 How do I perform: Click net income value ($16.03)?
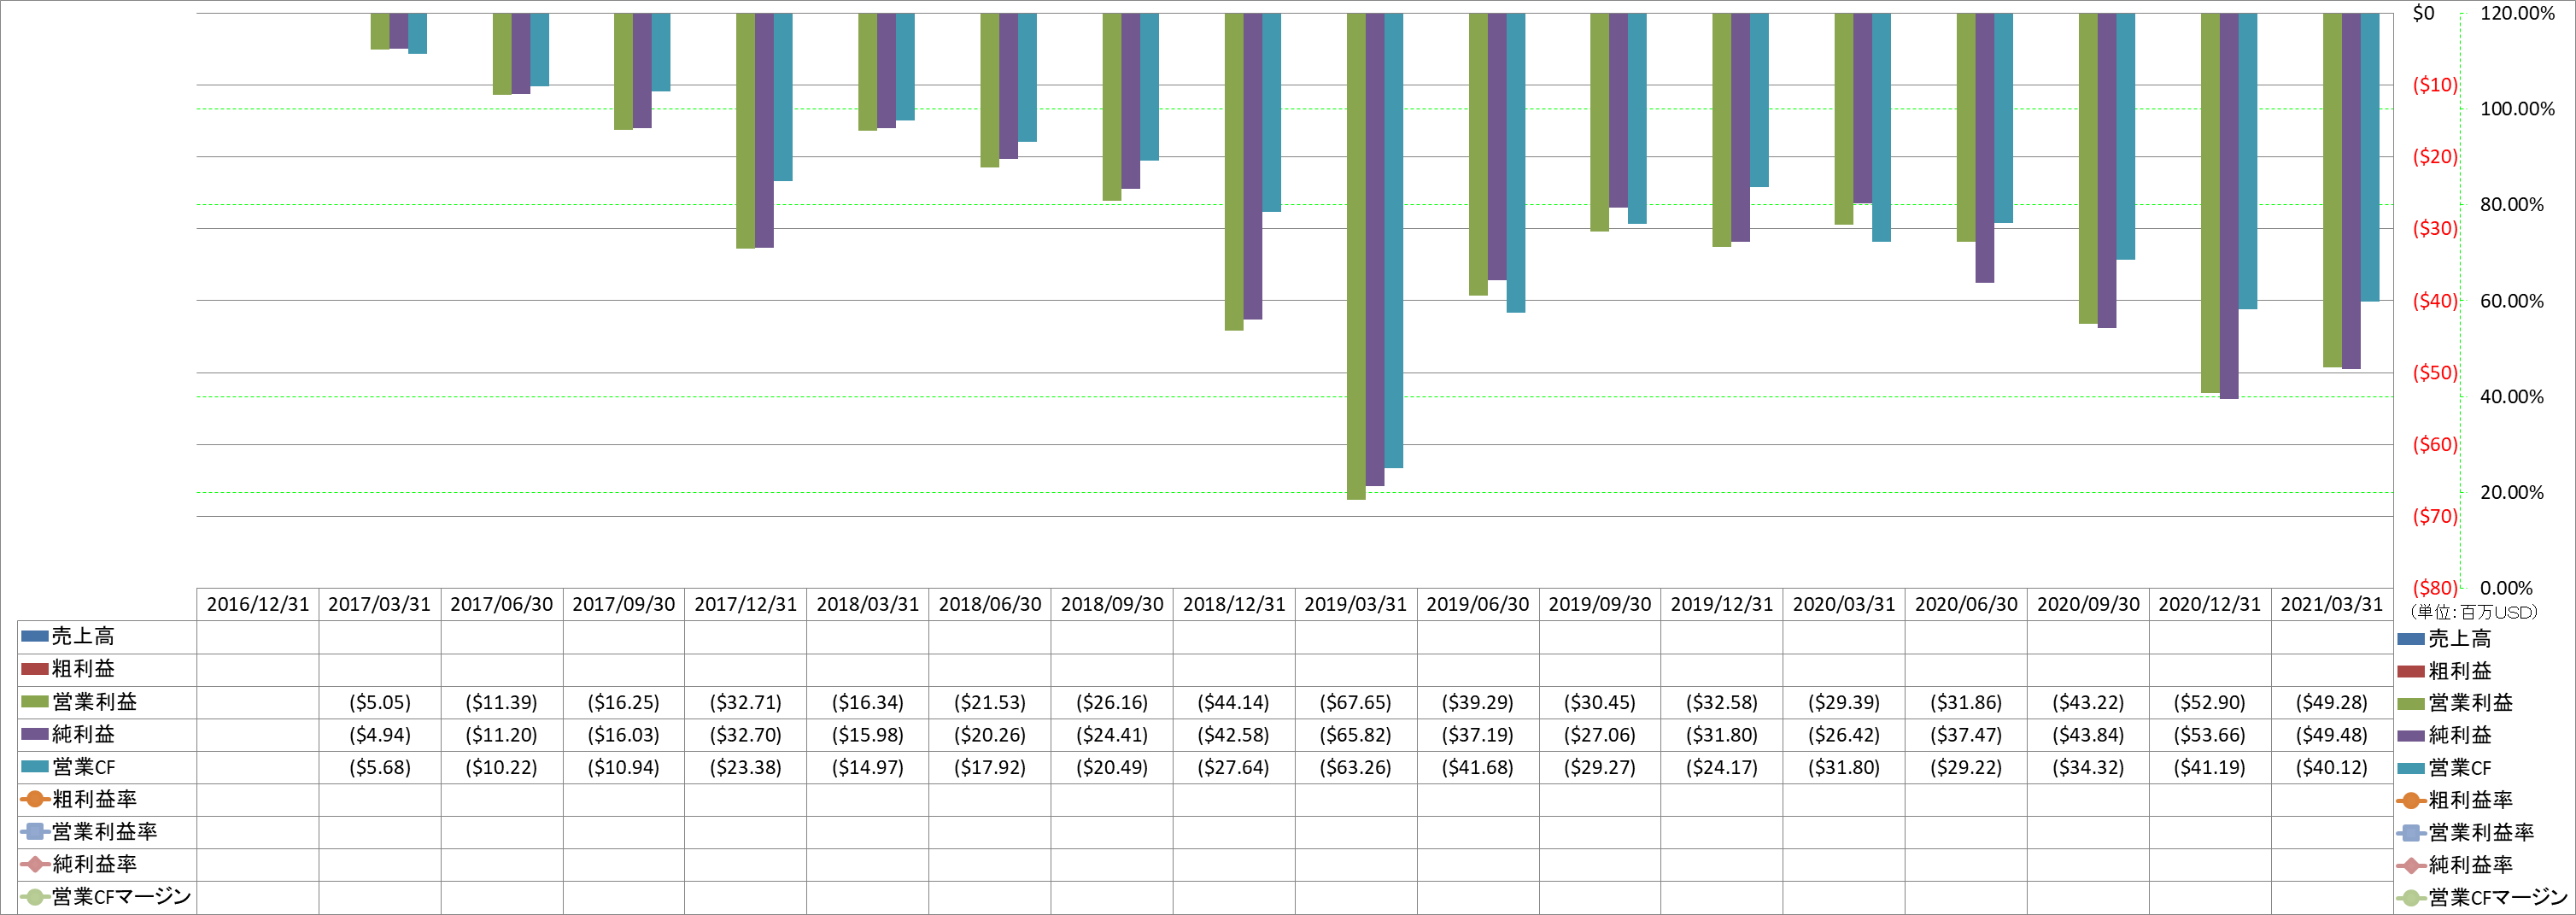(x=624, y=735)
